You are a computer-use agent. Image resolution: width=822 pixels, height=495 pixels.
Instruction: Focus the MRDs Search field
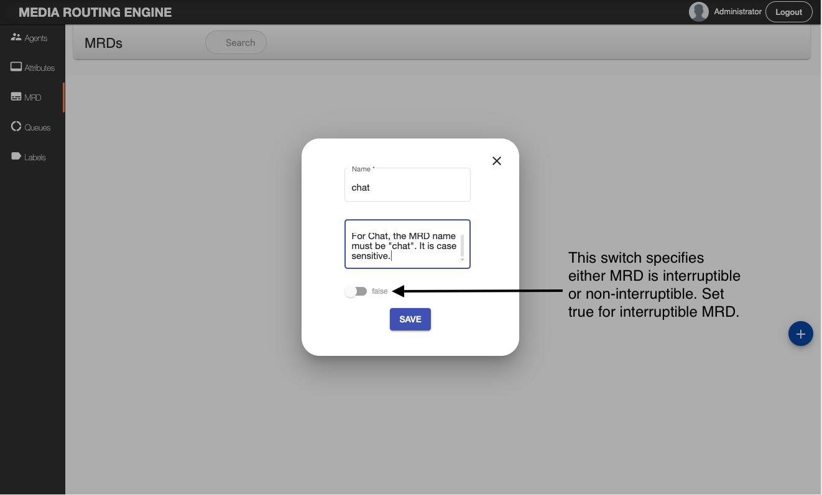[x=236, y=43]
